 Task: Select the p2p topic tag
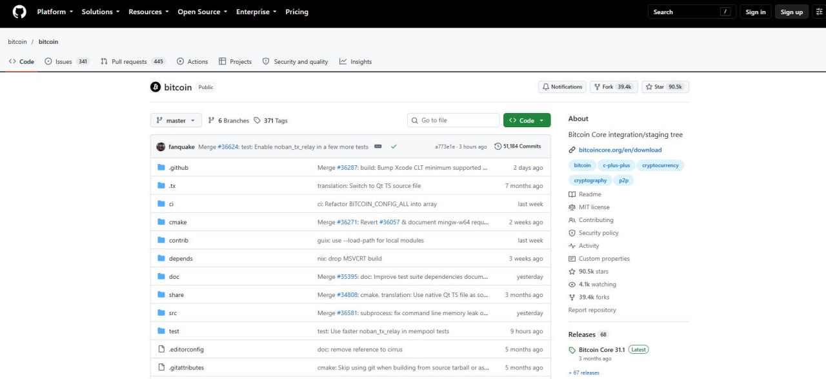[623, 180]
